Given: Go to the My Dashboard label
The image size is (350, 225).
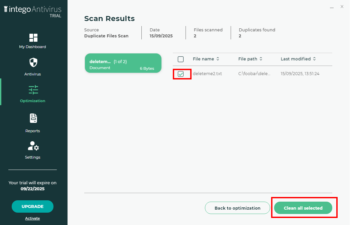Looking at the screenshot, I should tap(32, 47).
